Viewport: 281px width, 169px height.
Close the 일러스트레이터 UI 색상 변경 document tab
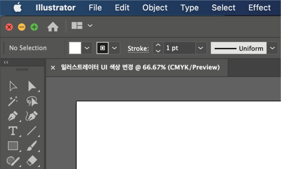click(53, 68)
